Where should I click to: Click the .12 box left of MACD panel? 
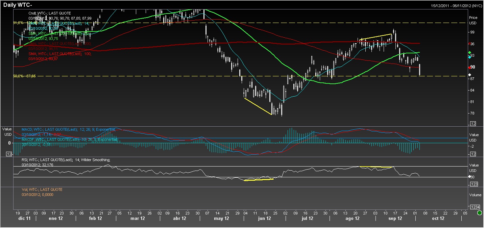pos(9,154)
